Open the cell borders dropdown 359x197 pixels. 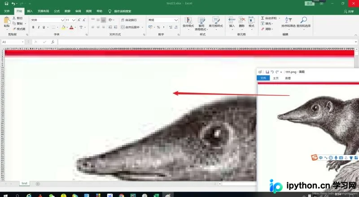pos(57,27)
